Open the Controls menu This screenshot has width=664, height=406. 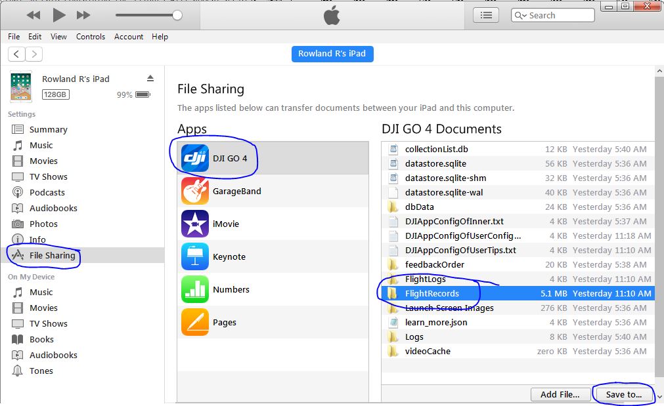click(91, 37)
